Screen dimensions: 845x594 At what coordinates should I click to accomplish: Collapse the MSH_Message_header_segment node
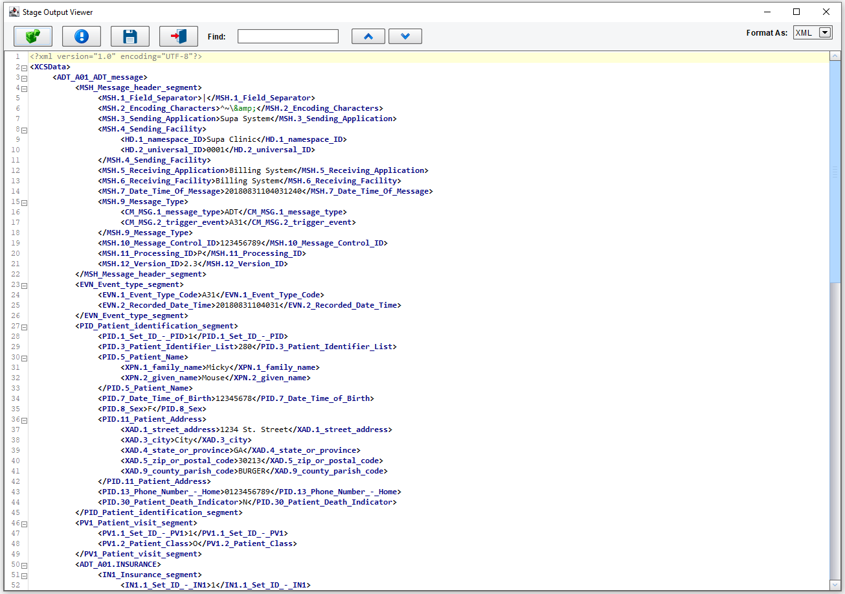coord(23,88)
